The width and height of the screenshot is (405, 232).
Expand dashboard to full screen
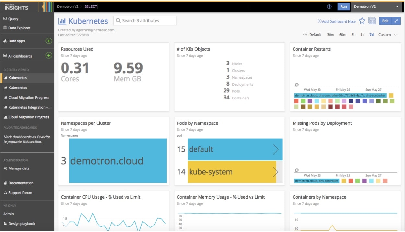(x=396, y=21)
